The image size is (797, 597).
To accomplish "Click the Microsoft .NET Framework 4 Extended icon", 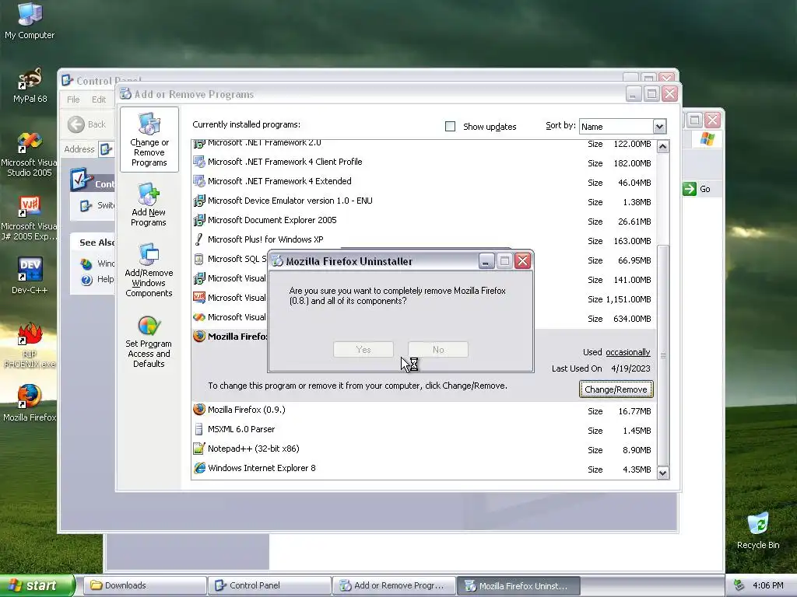I will [199, 181].
